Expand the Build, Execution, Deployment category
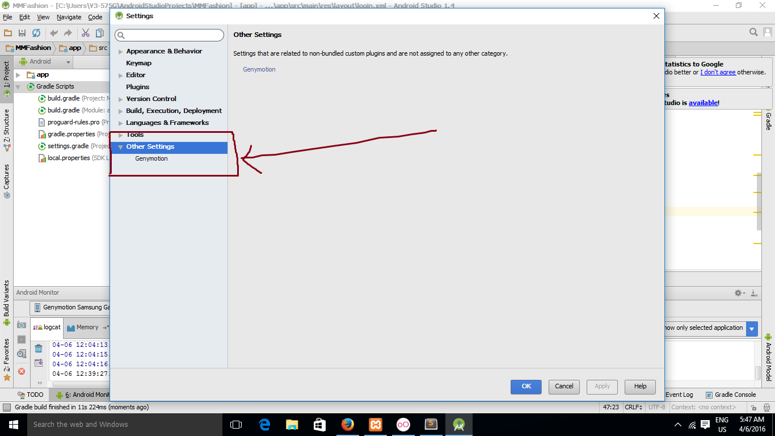The height and width of the screenshot is (436, 775). click(x=120, y=111)
